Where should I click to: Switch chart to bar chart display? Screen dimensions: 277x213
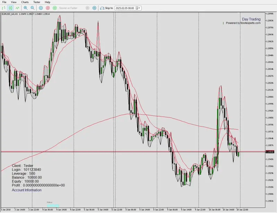pos(4,8)
